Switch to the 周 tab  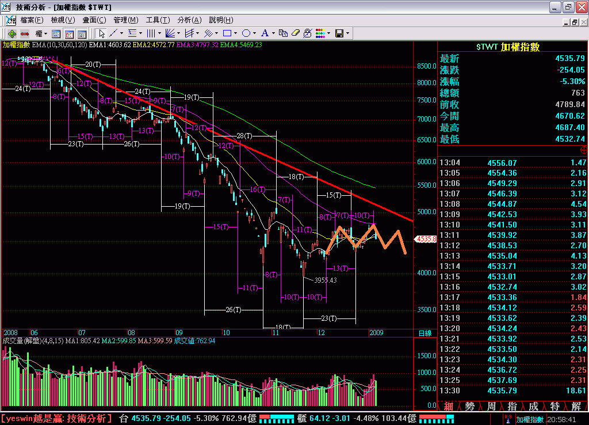(491, 406)
